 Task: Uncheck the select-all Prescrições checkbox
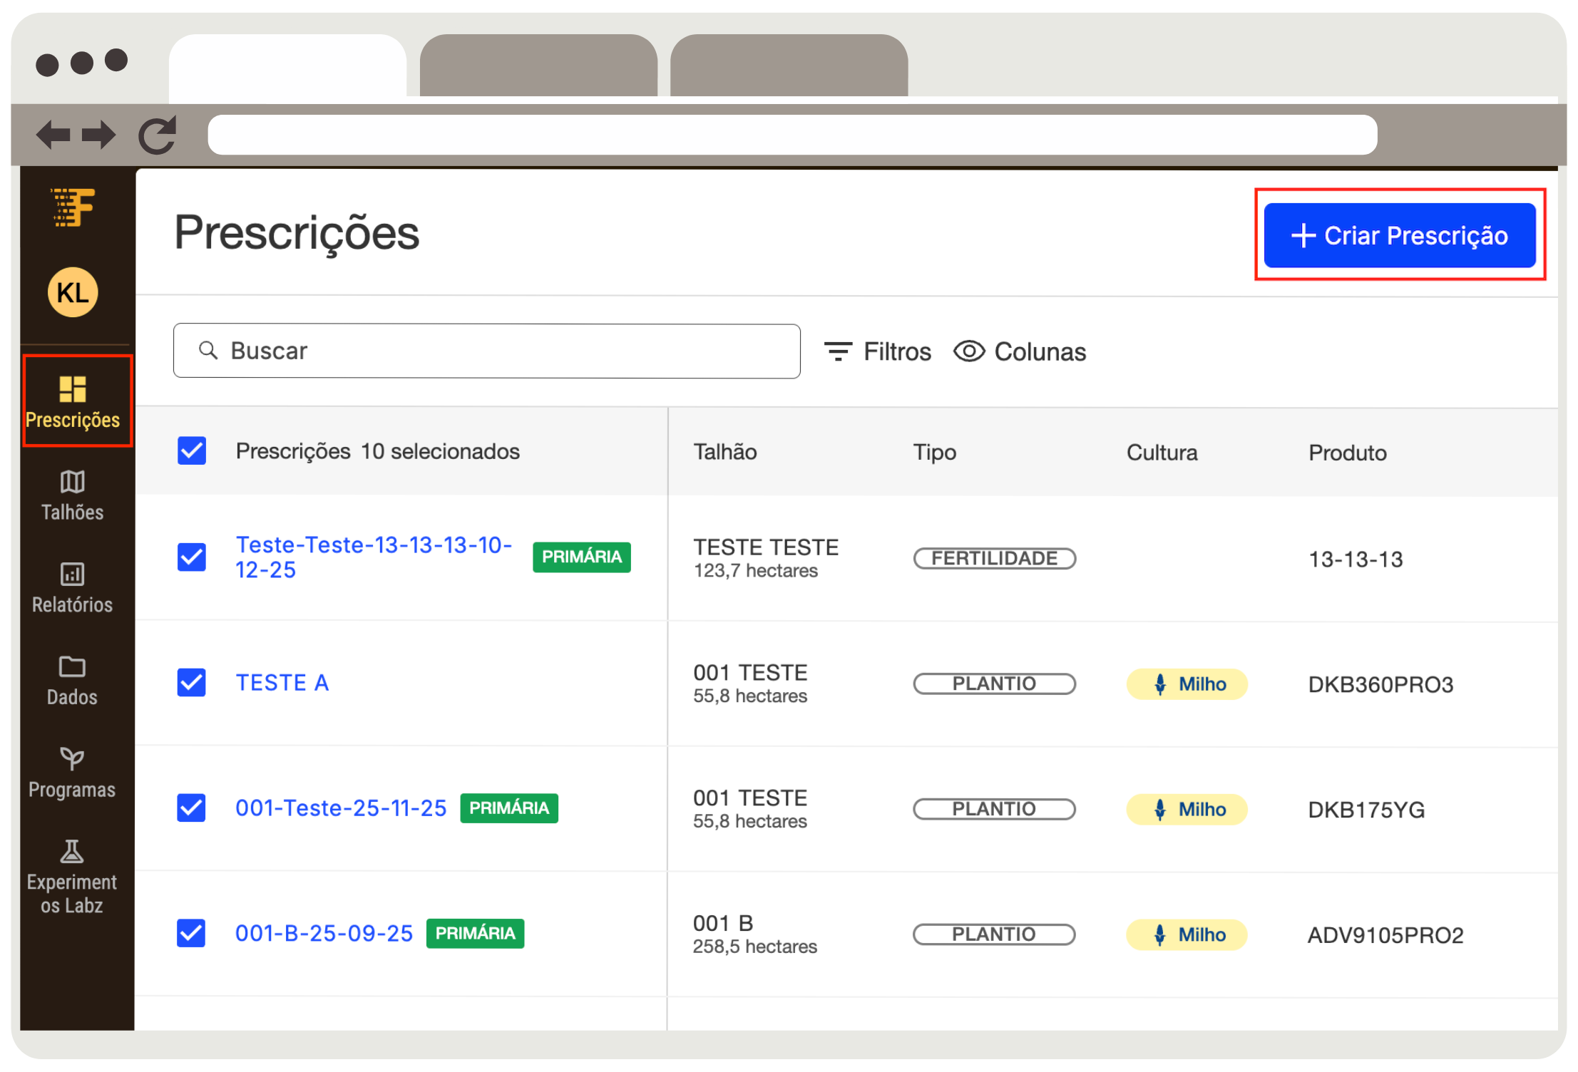(x=192, y=451)
